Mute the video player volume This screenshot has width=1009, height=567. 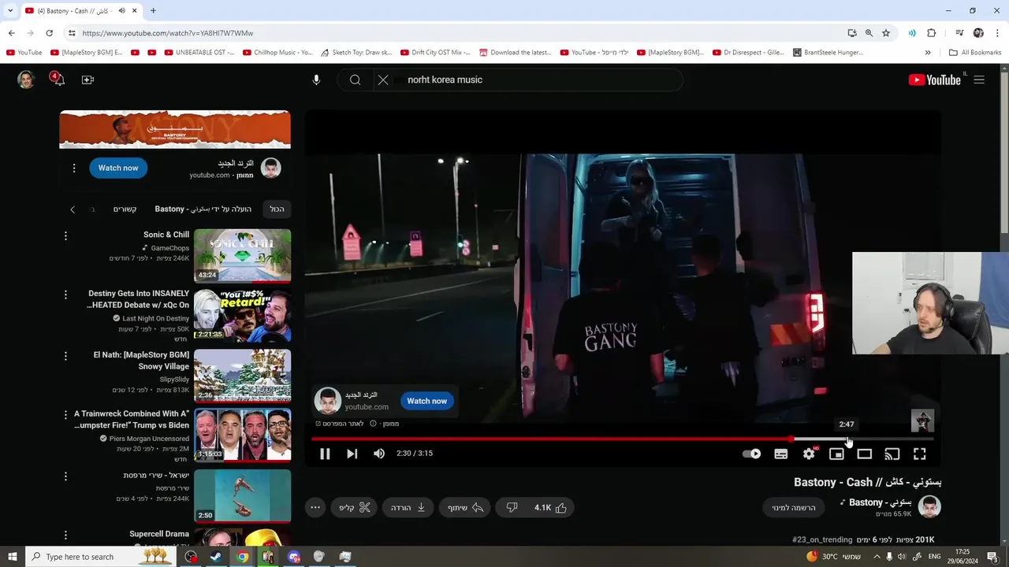click(379, 454)
